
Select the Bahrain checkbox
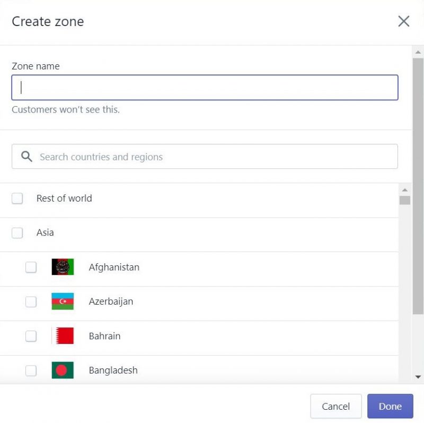[x=31, y=336]
